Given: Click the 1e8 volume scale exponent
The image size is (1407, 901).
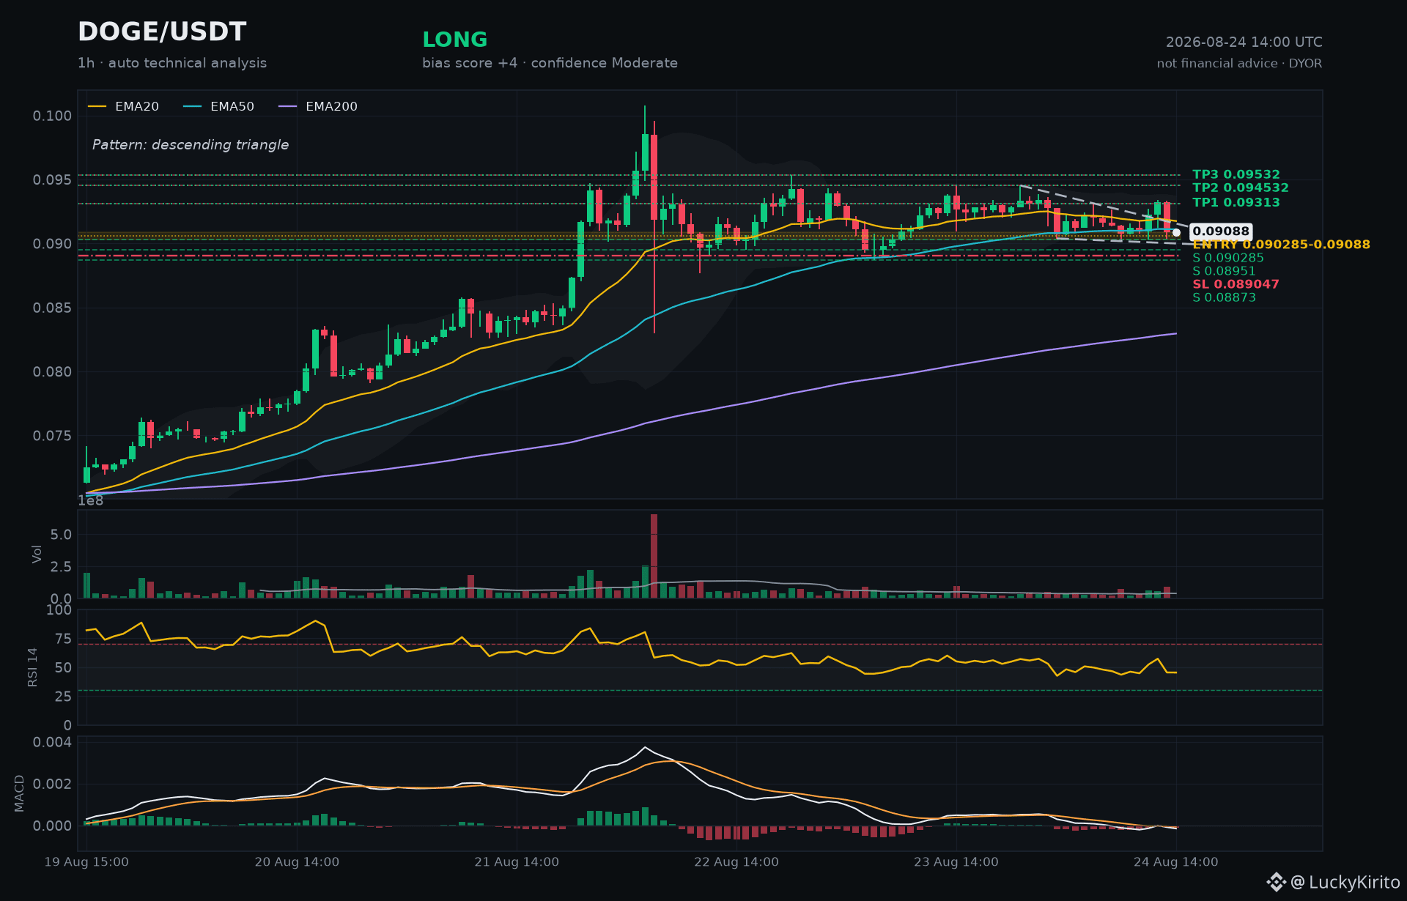Looking at the screenshot, I should click(91, 501).
